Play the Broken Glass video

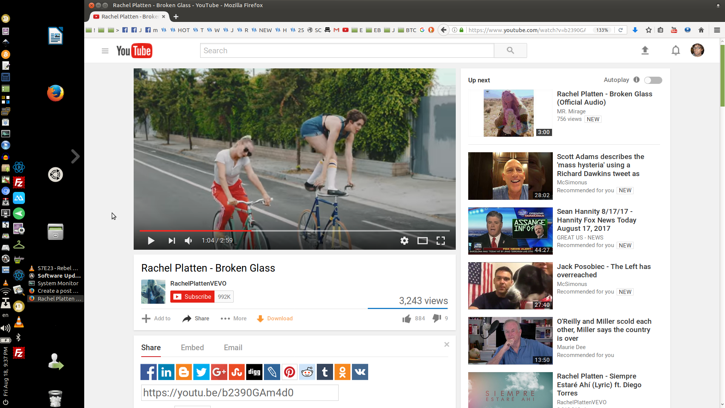pos(151,241)
